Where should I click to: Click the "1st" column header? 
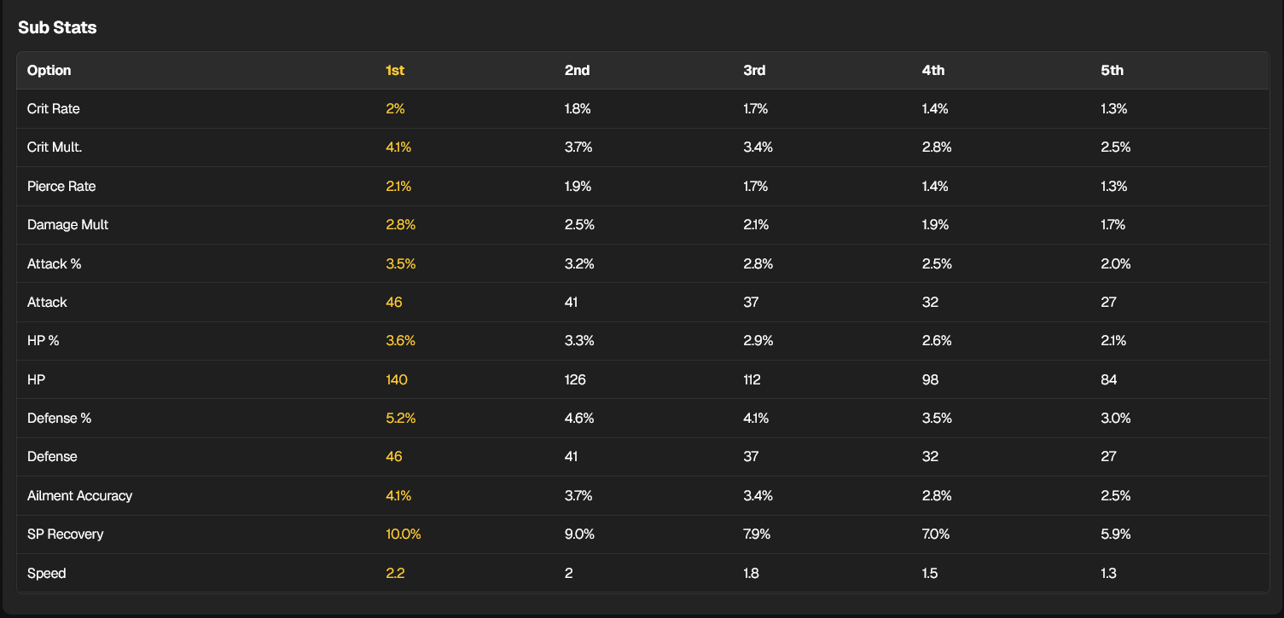pos(395,71)
